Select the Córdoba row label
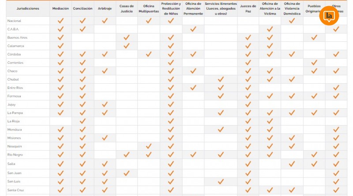Image resolution: width=353 pixels, height=196 pixels. point(14,54)
